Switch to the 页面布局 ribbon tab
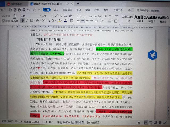170x127 pixels. click(x=67, y=10)
